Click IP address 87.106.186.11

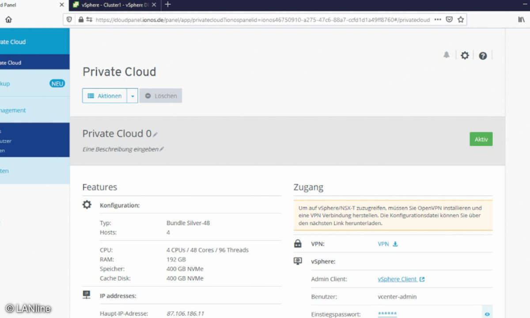185,314
